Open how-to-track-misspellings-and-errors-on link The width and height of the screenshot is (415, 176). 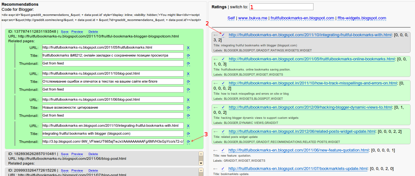click(x=313, y=83)
